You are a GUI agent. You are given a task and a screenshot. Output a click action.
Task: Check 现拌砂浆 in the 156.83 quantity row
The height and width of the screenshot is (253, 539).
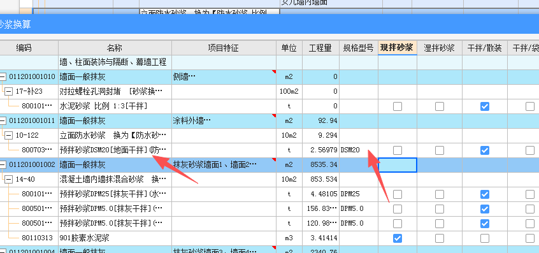pyautogui.click(x=398, y=209)
